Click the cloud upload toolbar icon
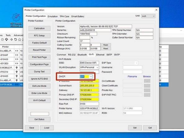The image size is (184, 138). (7, 39)
